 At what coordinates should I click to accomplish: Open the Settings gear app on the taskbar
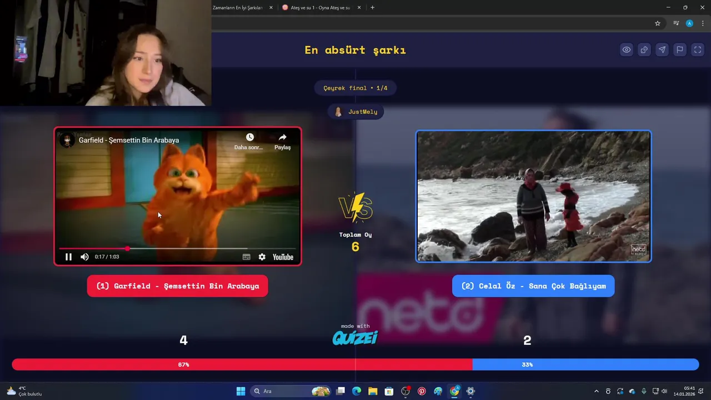coord(470,391)
